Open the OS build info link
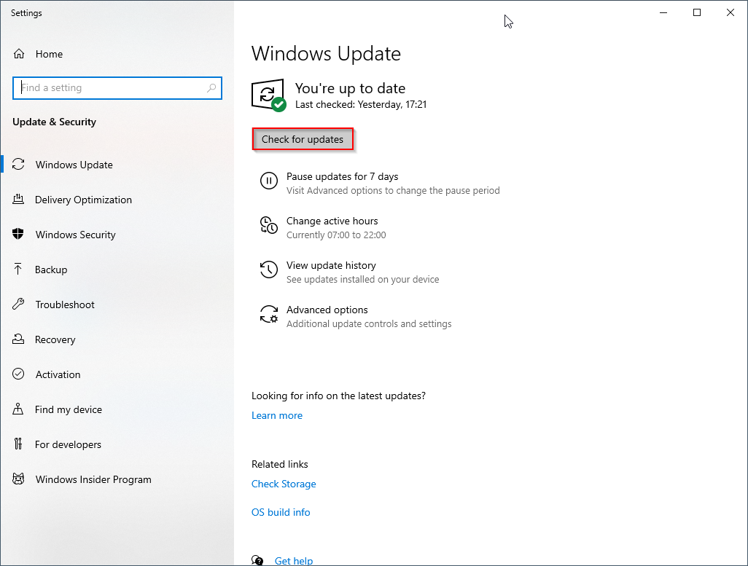This screenshot has width=748, height=566. tap(281, 512)
